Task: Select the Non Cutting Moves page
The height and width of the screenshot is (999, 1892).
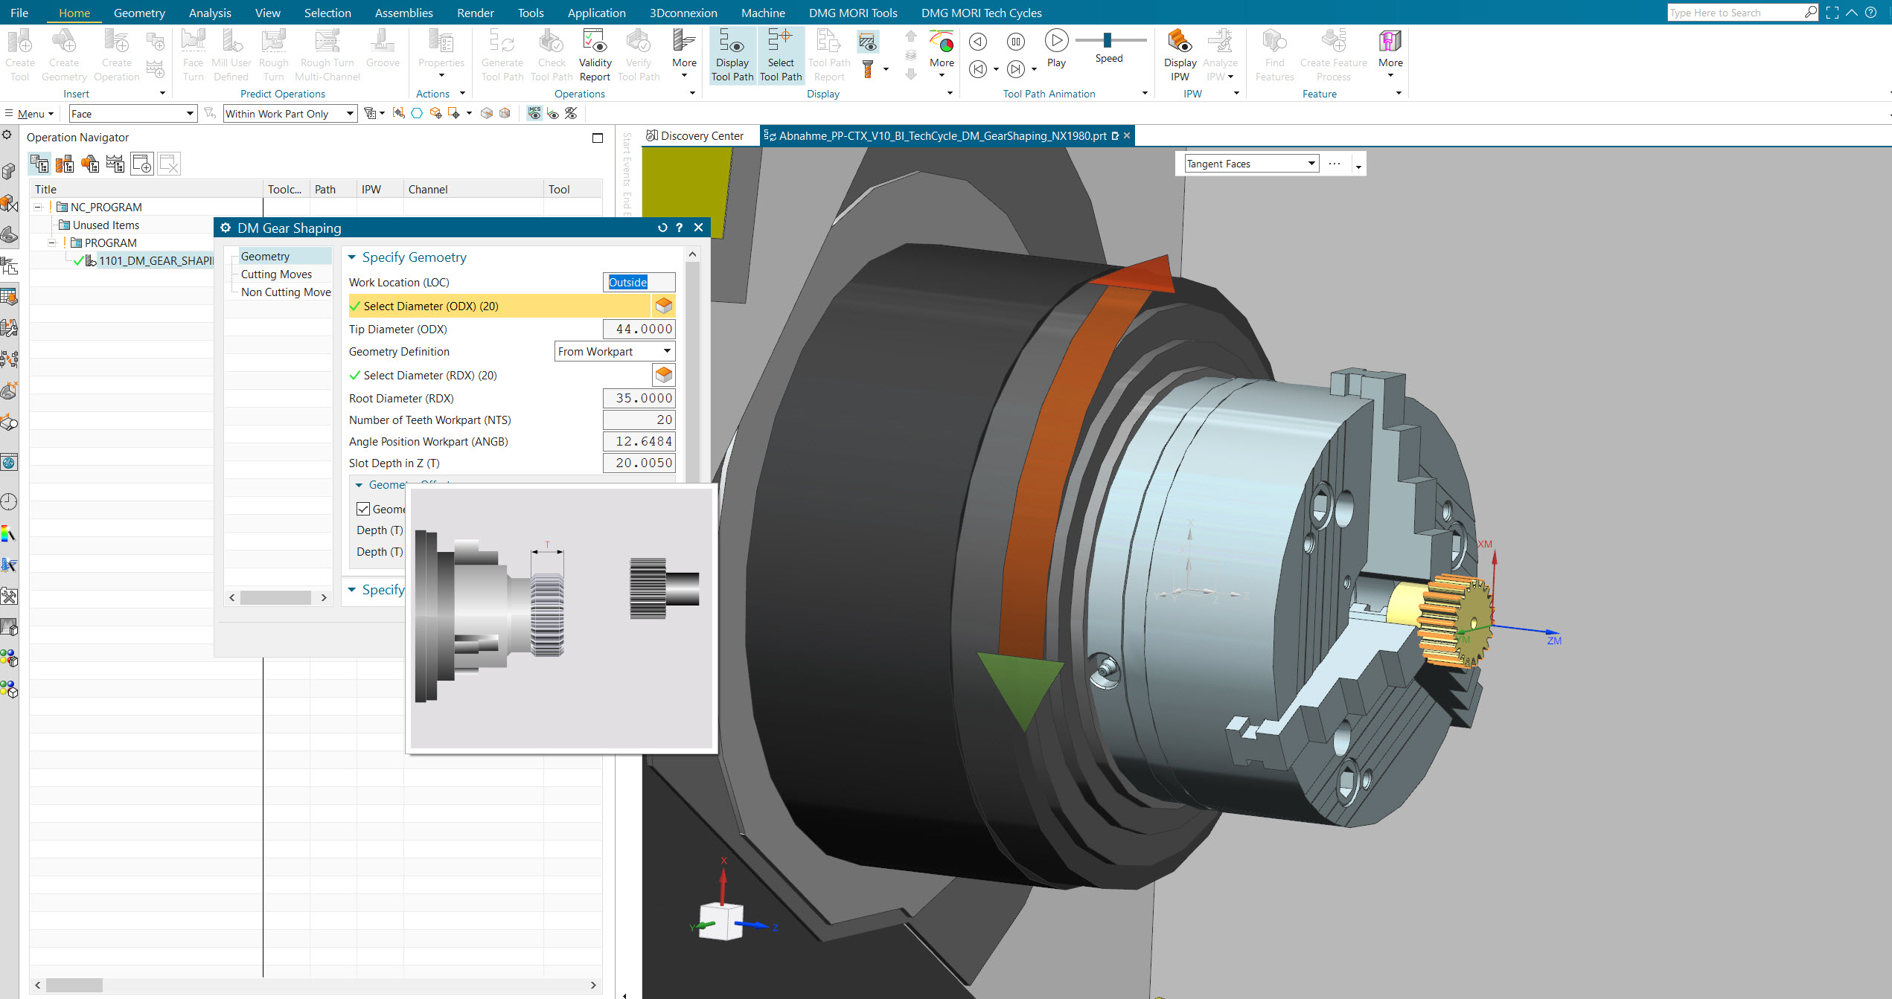Action: (x=286, y=292)
